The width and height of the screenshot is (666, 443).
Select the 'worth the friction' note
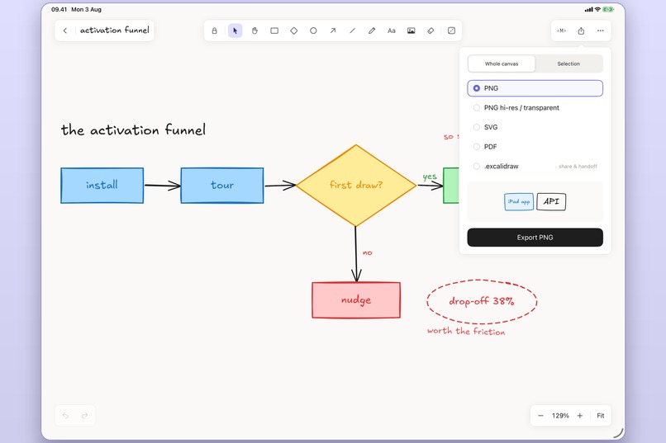coord(466,331)
